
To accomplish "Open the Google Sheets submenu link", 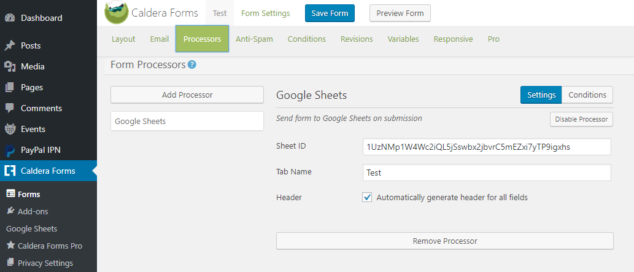I will [x=31, y=228].
